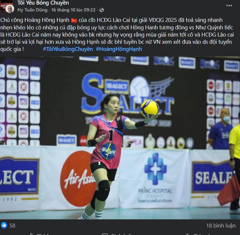Like the post with the Thích label
This screenshot has height=235, width=240.
tap(43, 234)
